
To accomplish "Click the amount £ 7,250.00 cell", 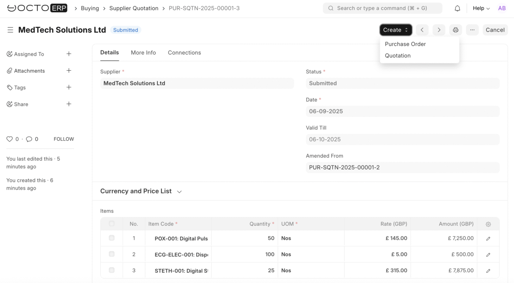I will point(444,238).
